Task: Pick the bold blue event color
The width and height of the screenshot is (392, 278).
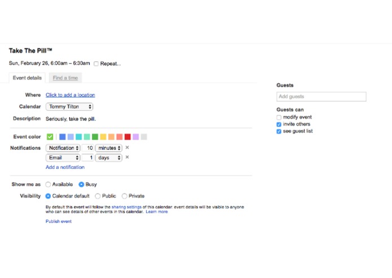Action: pos(63,137)
